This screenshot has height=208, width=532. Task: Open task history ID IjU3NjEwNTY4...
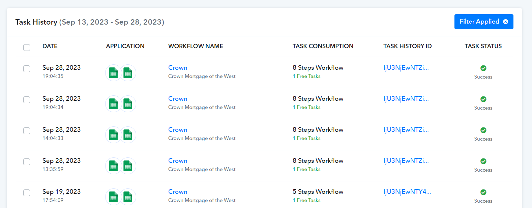click(407, 192)
